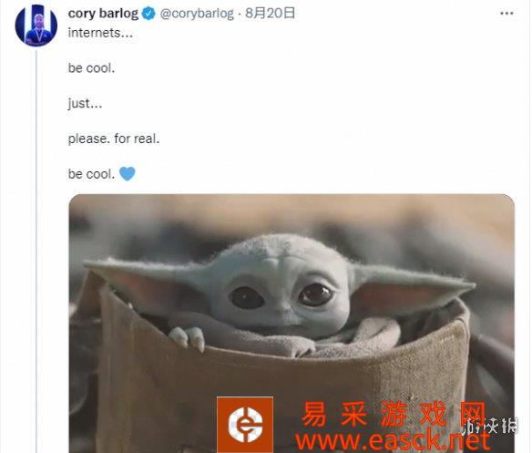Click the blue heart emoji
Image resolution: width=532 pixels, height=453 pixels.
click(x=128, y=174)
